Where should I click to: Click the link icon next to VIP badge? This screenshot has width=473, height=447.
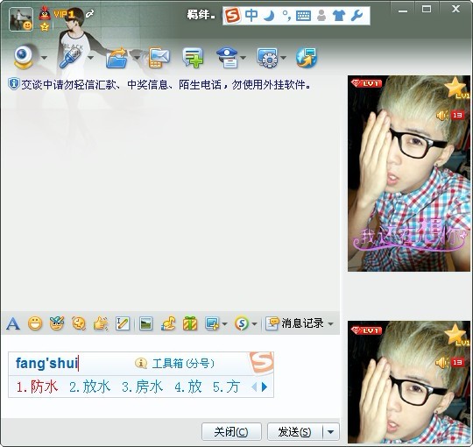click(x=89, y=13)
